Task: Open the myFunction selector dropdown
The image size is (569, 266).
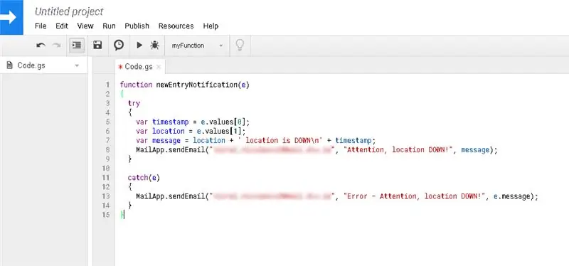Action: coord(197,46)
